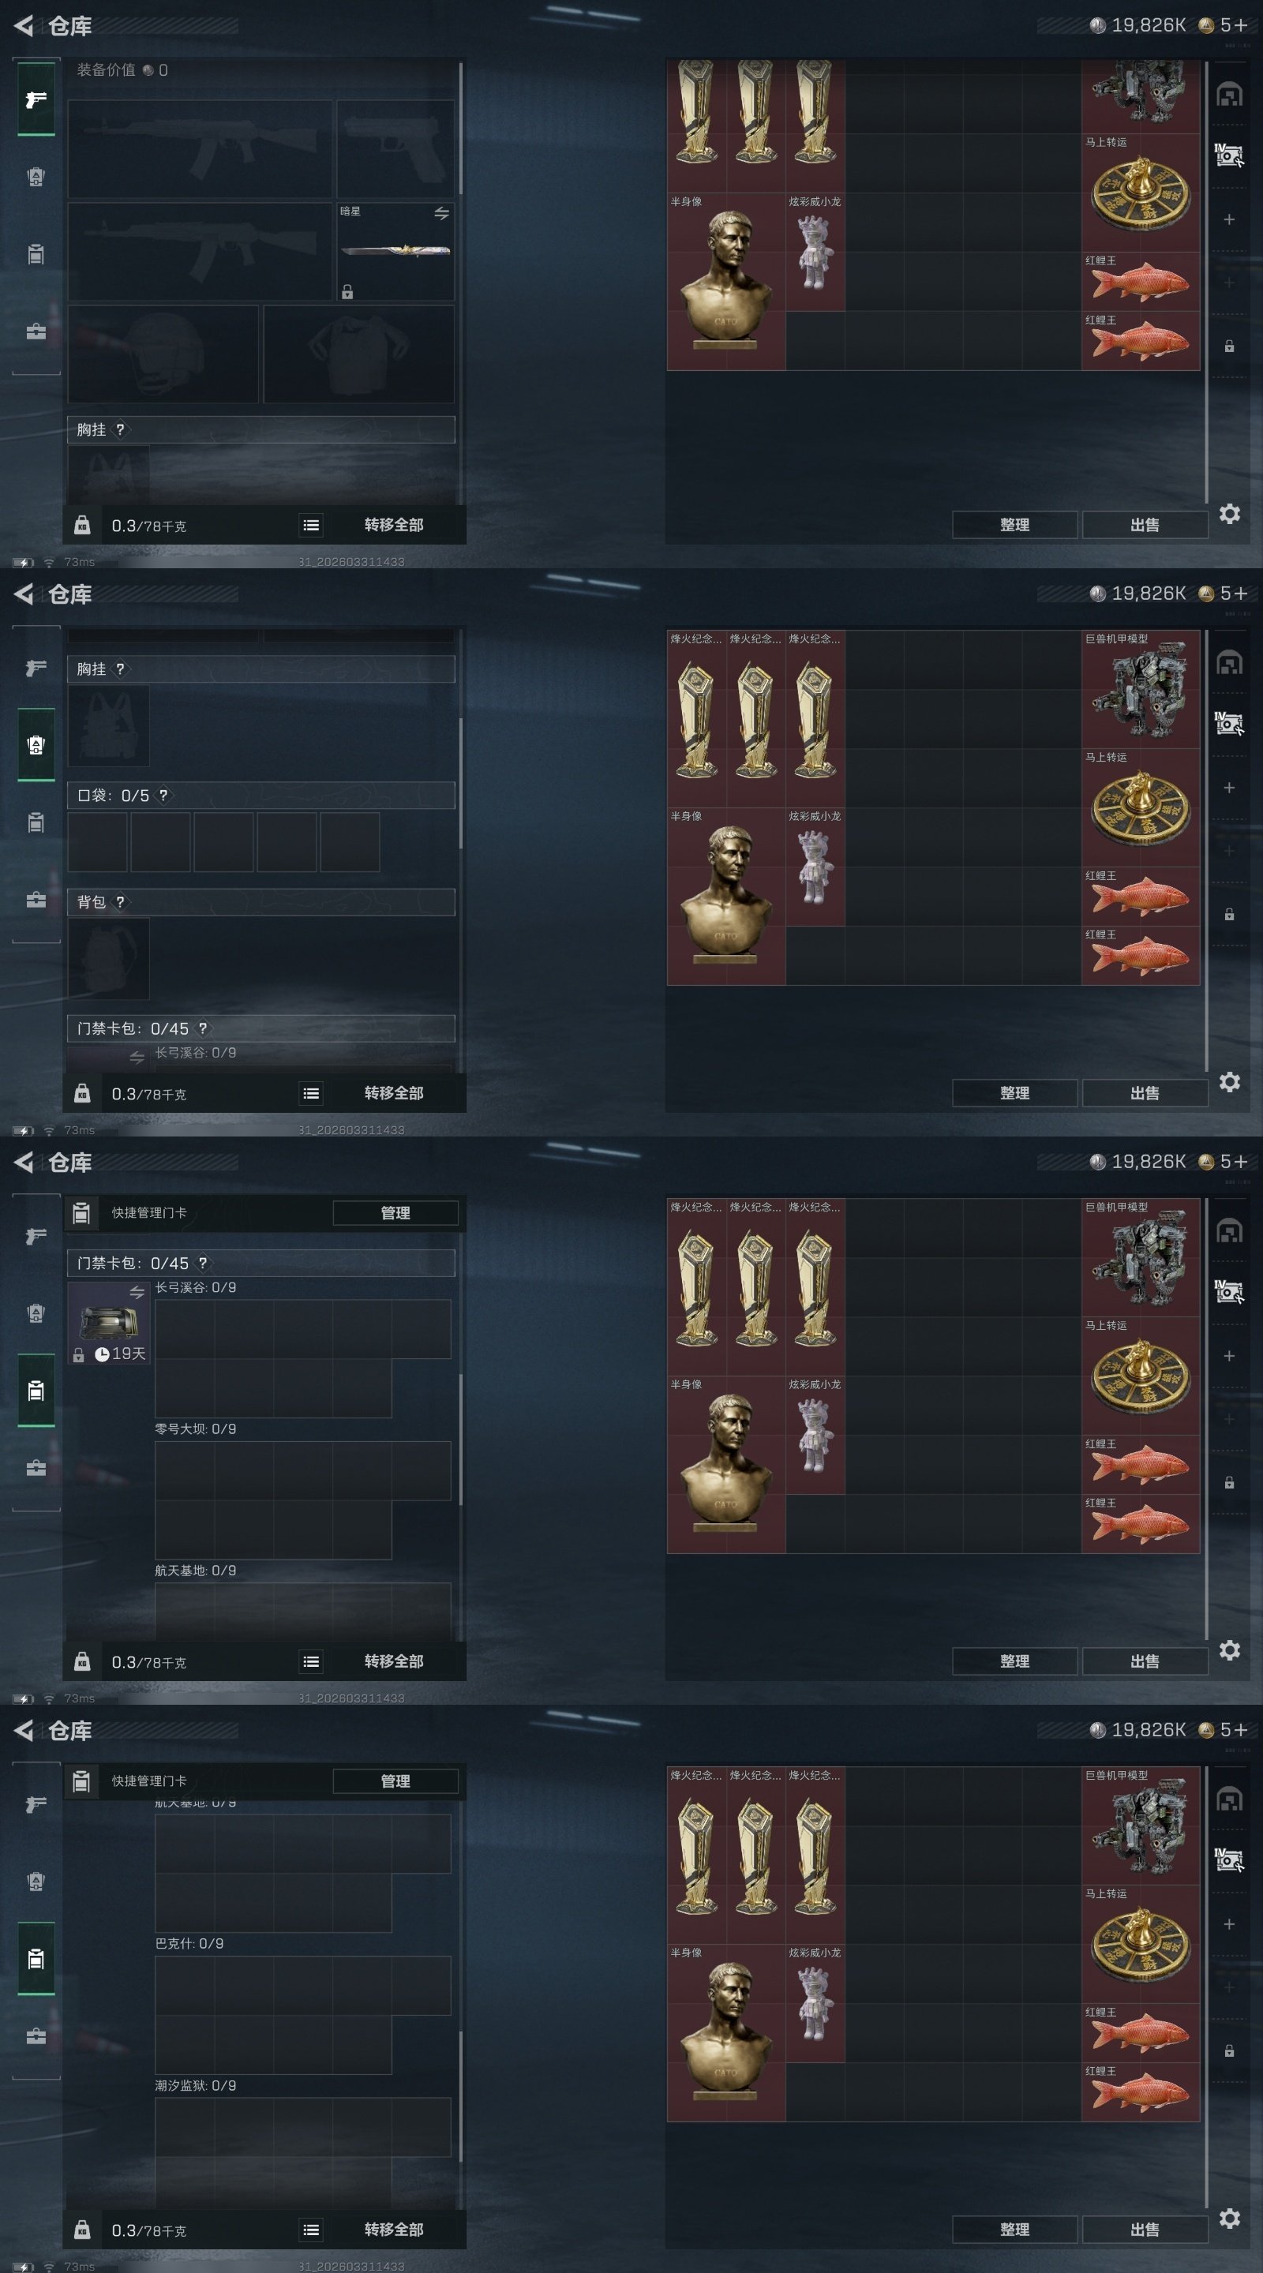The image size is (1263, 2273).
Task: Select the 19天 access card case thumbnail
Action: 109,1323
